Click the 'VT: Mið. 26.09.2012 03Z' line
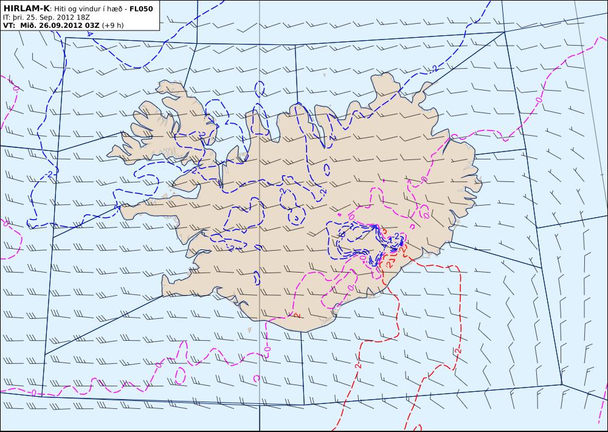The width and height of the screenshot is (608, 432). point(51,25)
